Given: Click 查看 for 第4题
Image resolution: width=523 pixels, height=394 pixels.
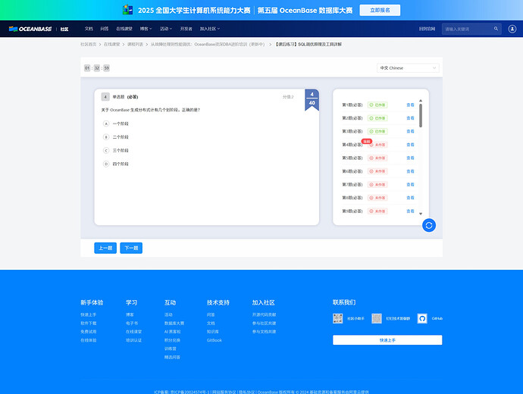Looking at the screenshot, I should (410, 145).
